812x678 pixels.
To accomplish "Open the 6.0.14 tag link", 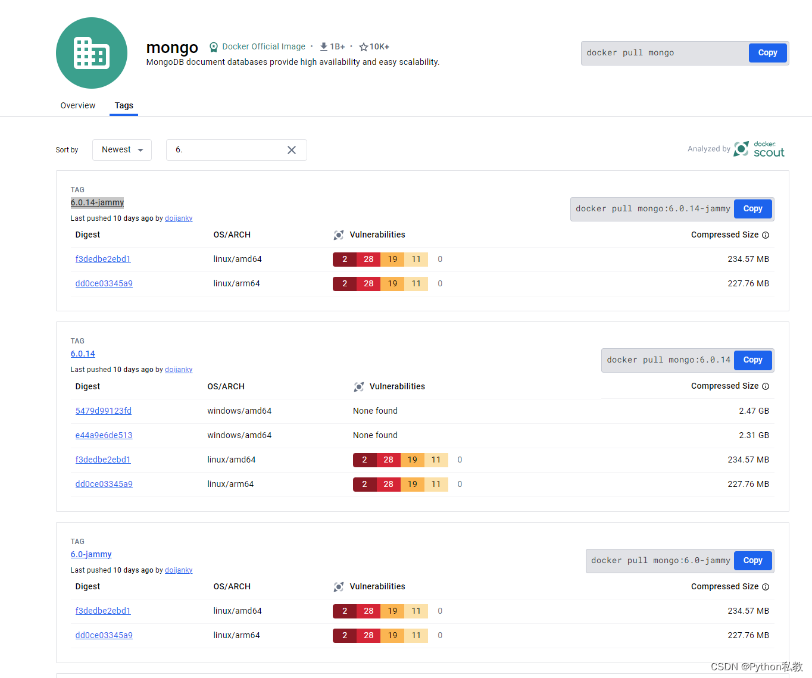I will 83,354.
